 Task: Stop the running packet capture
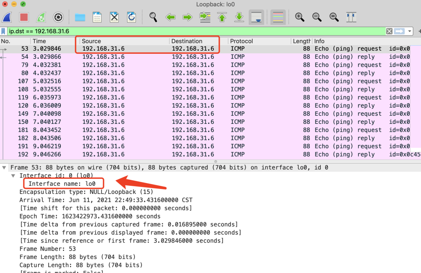(24, 17)
